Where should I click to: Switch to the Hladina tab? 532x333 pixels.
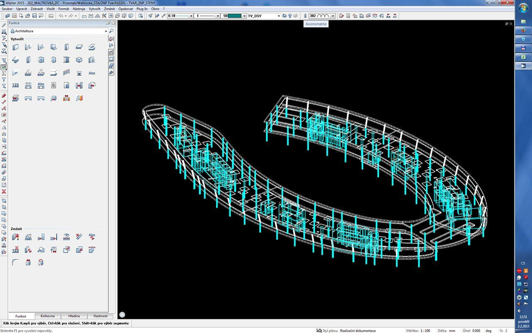74,316
